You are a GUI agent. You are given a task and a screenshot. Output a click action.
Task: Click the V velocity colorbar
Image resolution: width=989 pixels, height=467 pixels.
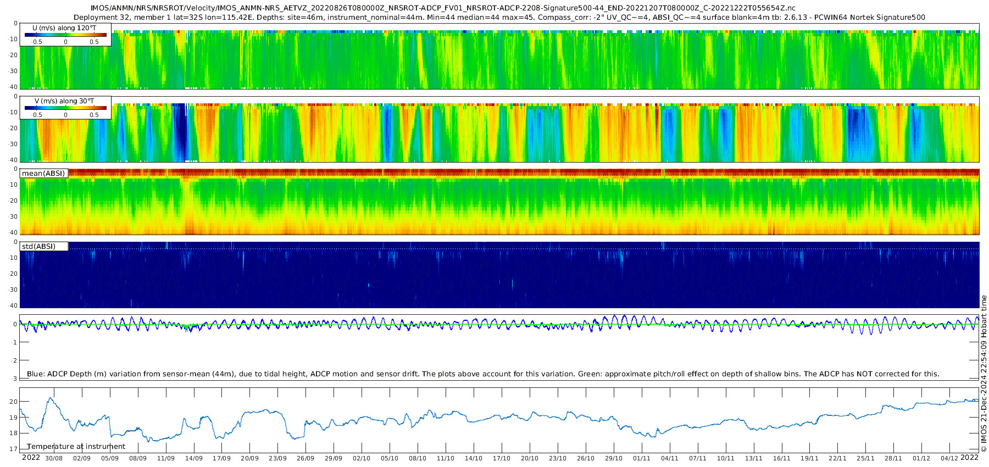click(x=65, y=108)
